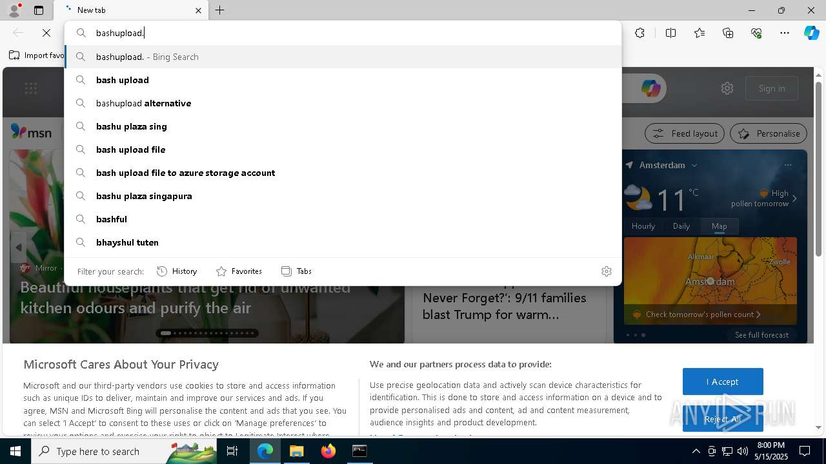Open the tab actions menu icon
826x464 pixels.
(39, 10)
